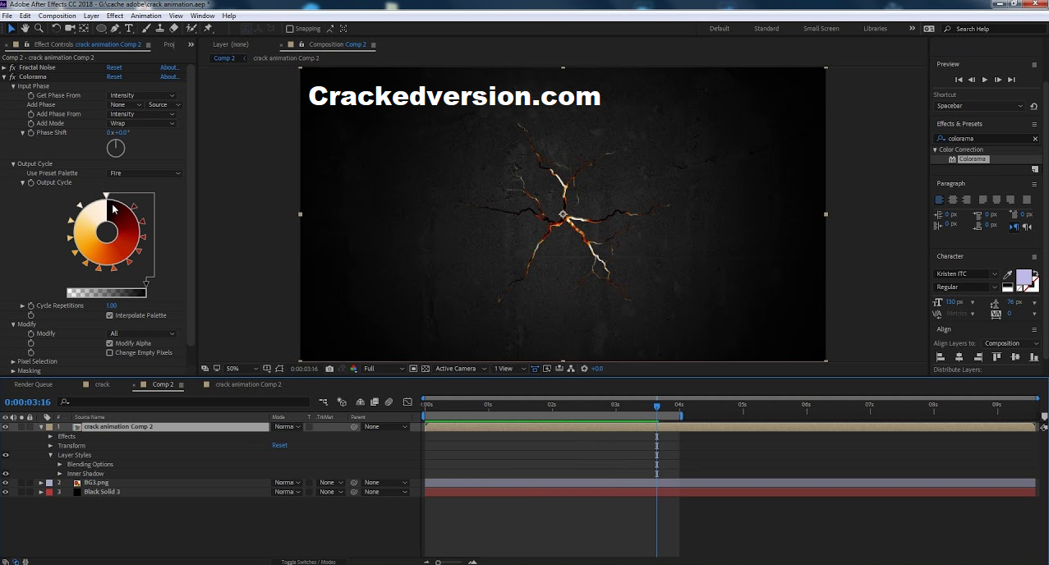Click the timeline current time indicator

[656, 406]
